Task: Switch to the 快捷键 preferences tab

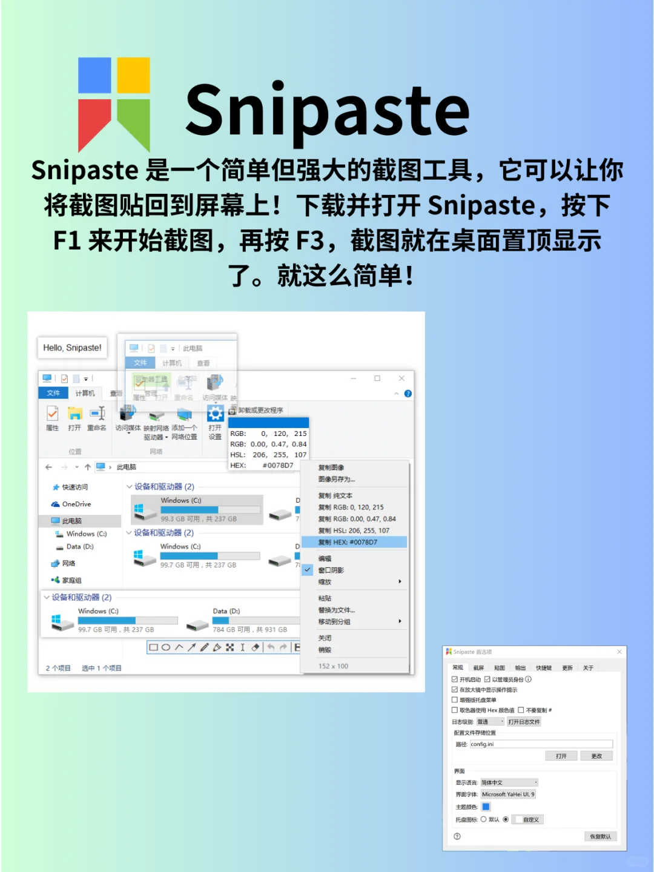Action: [x=544, y=668]
